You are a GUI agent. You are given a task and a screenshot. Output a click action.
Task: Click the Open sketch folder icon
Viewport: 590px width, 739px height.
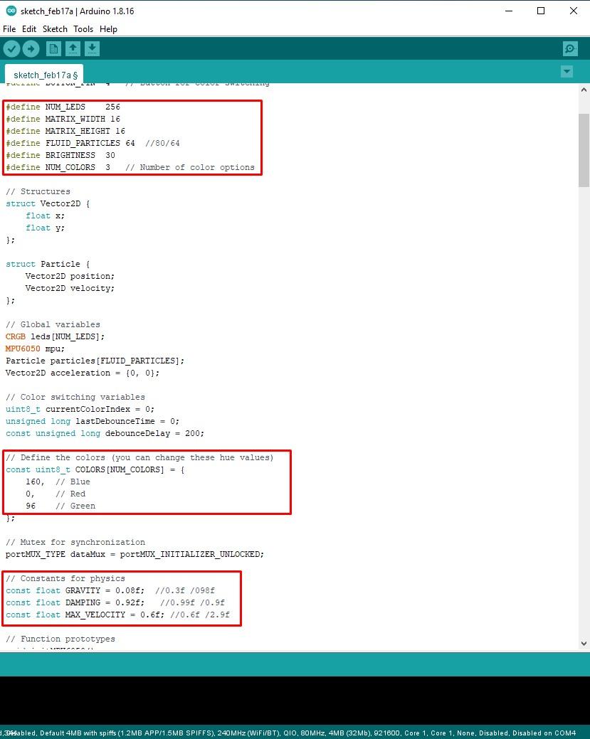[x=73, y=48]
